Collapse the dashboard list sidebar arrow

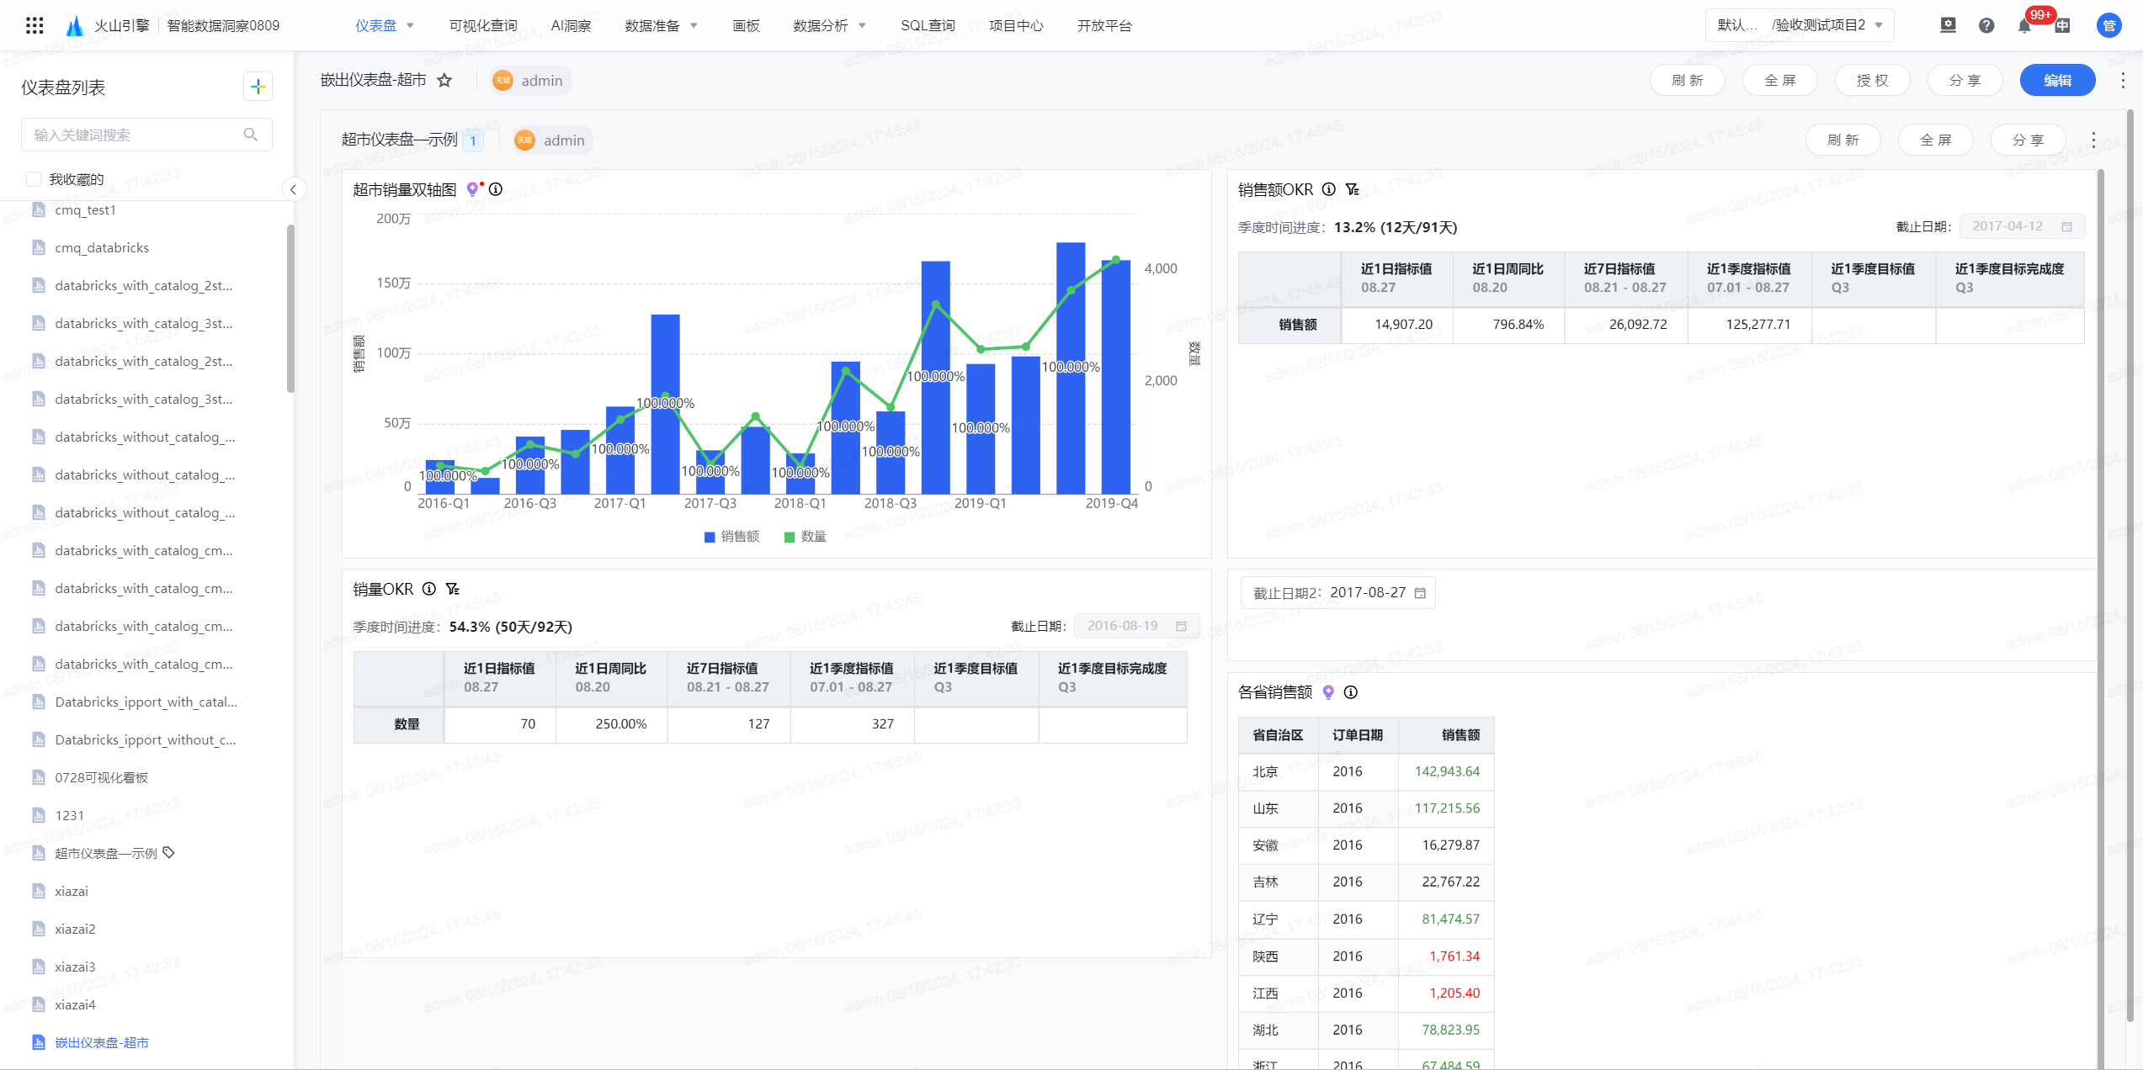pyautogui.click(x=293, y=189)
